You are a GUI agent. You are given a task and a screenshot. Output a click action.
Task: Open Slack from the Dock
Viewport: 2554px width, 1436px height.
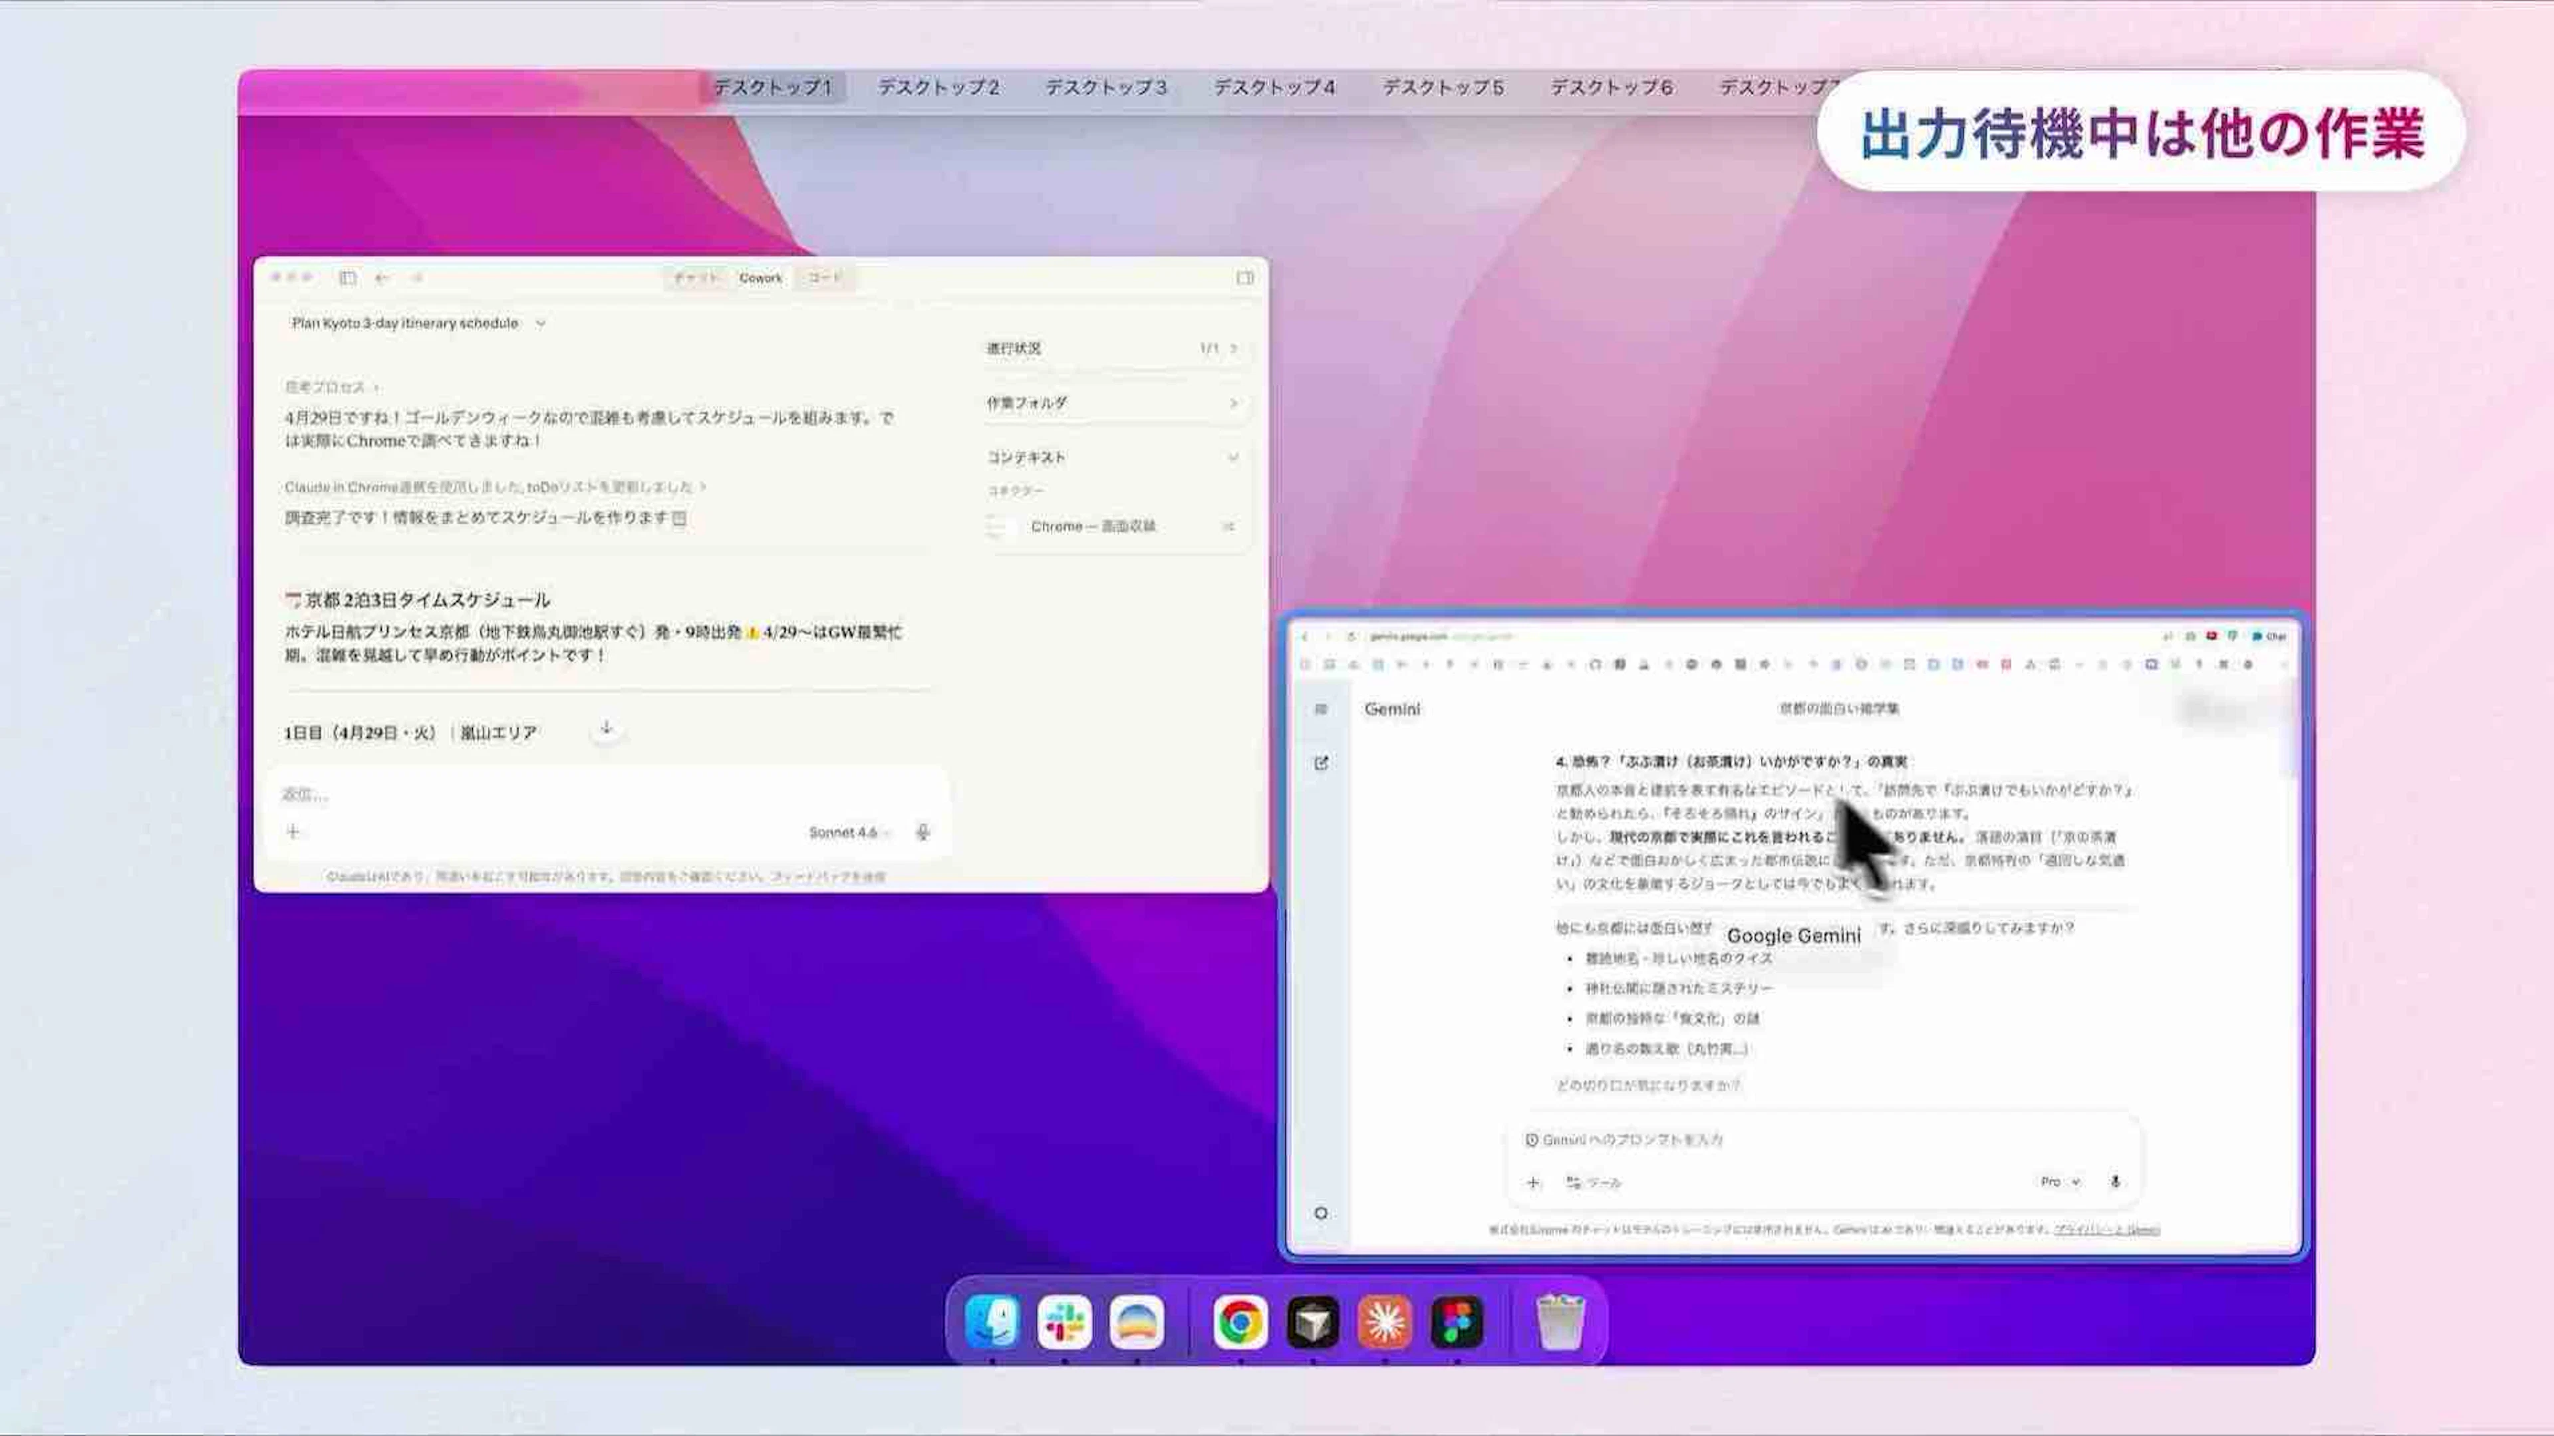pyautogui.click(x=1064, y=1322)
